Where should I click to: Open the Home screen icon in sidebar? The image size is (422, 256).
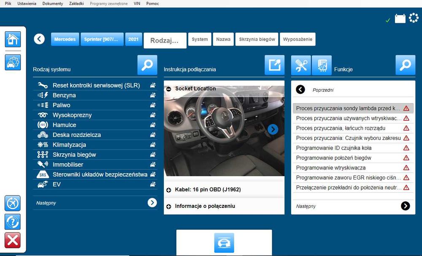(x=13, y=39)
